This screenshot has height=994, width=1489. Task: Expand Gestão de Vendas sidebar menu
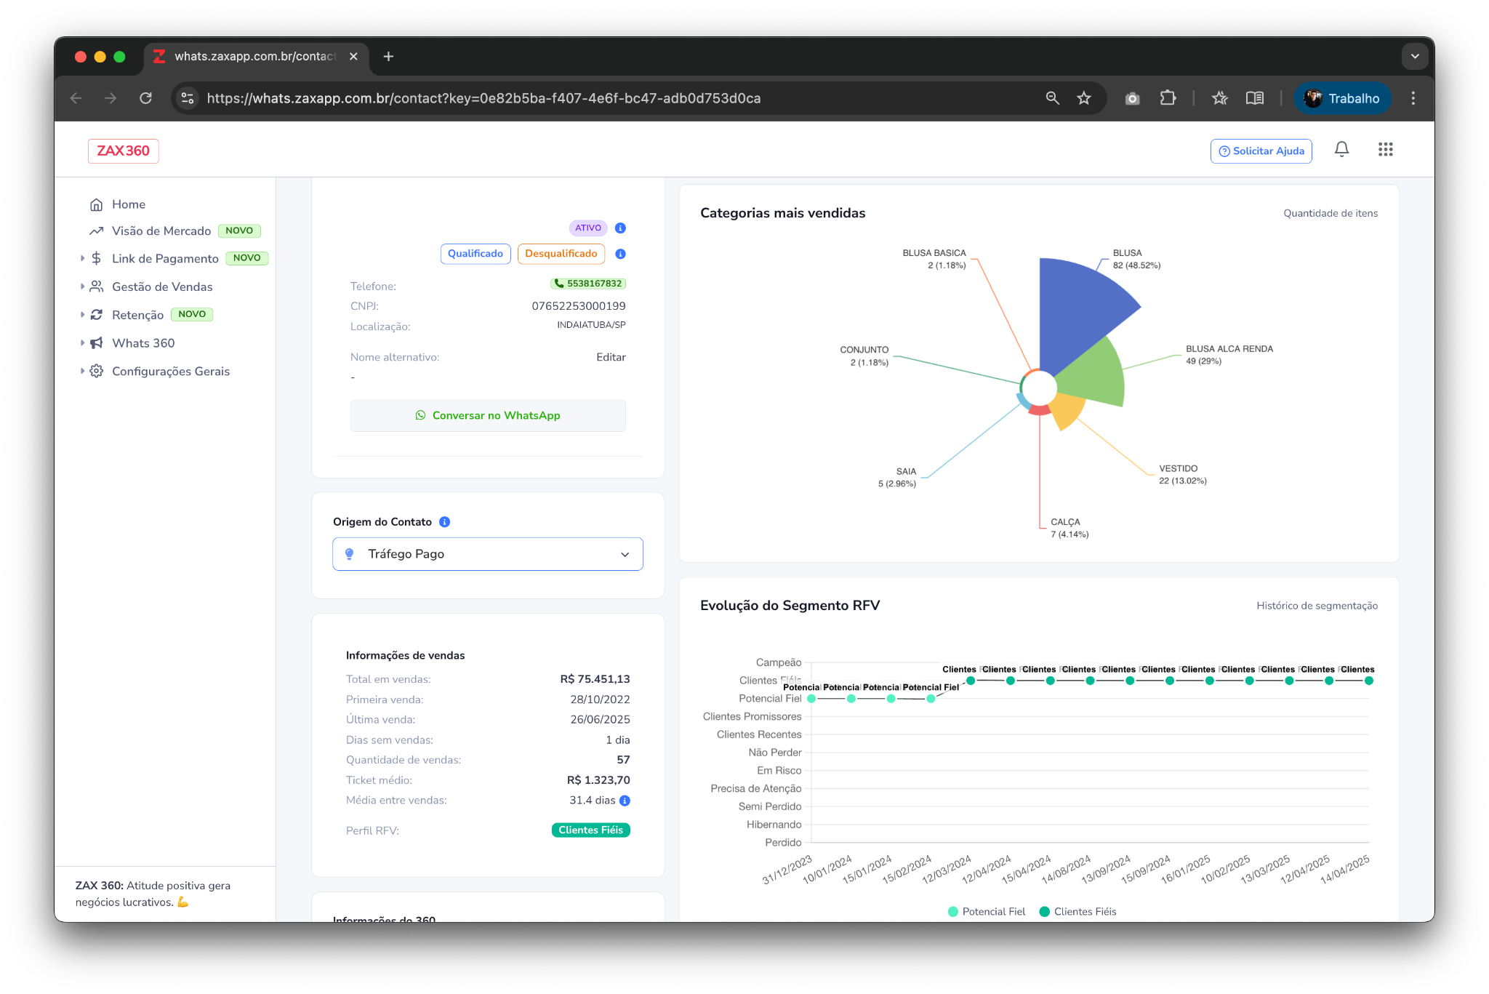[161, 287]
